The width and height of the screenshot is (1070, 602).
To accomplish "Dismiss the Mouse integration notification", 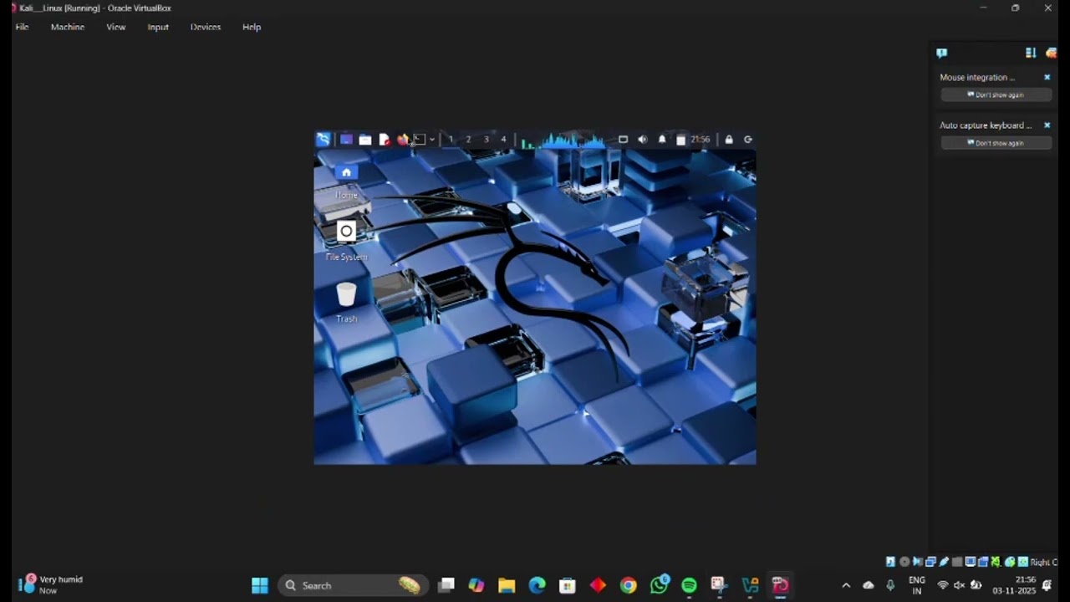I will (1047, 77).
